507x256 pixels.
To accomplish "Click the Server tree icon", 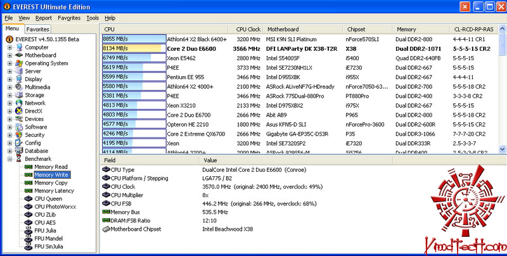I will coord(19,71).
